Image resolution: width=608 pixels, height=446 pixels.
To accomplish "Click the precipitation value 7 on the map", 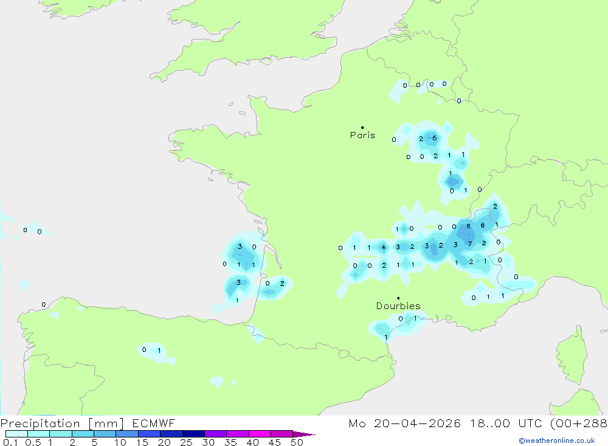I will click(469, 244).
